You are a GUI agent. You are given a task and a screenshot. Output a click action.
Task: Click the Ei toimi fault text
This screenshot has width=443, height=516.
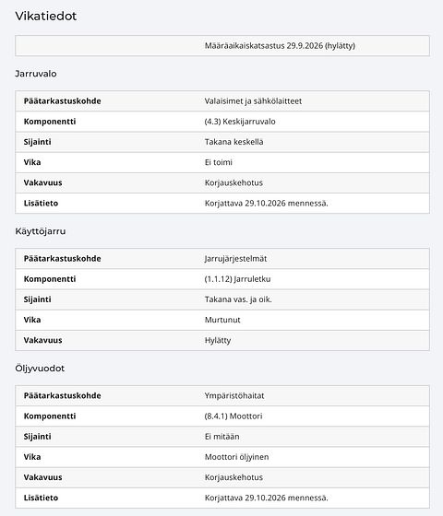(x=218, y=162)
